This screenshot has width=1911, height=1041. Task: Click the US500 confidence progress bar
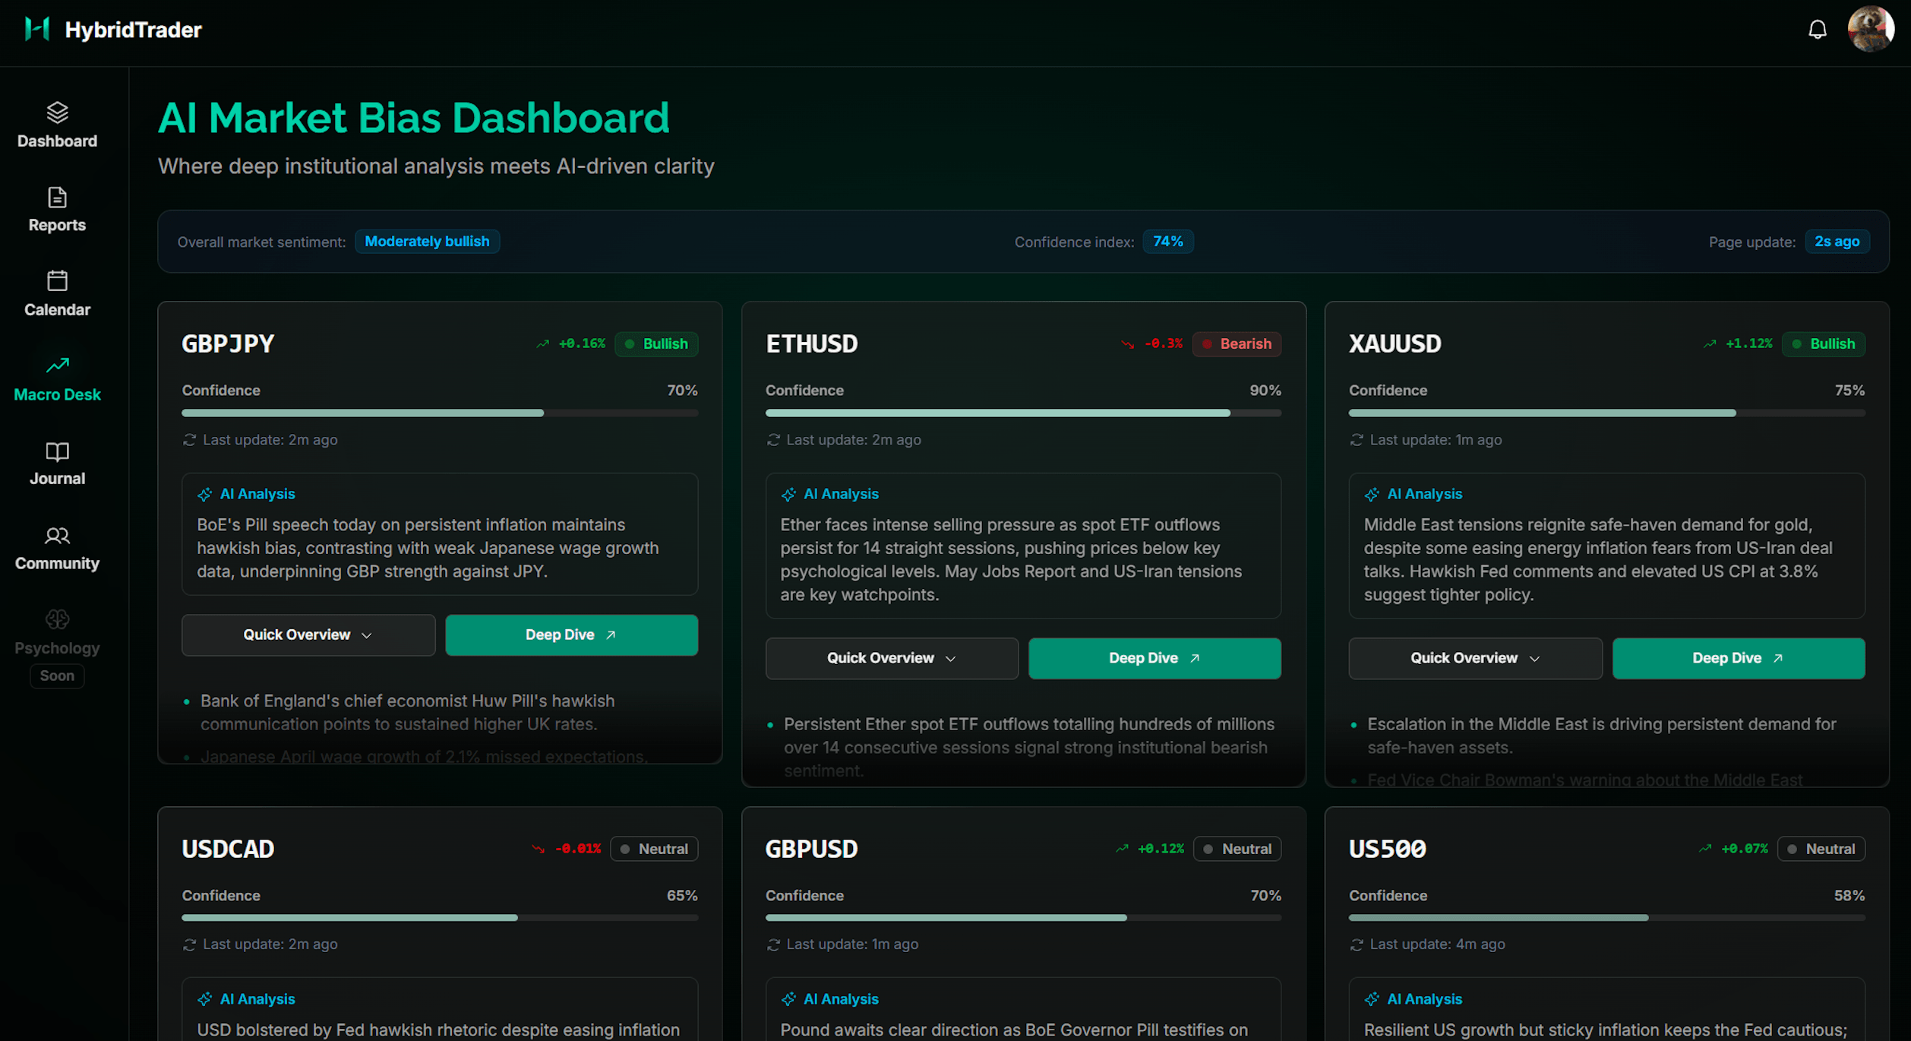[1606, 918]
